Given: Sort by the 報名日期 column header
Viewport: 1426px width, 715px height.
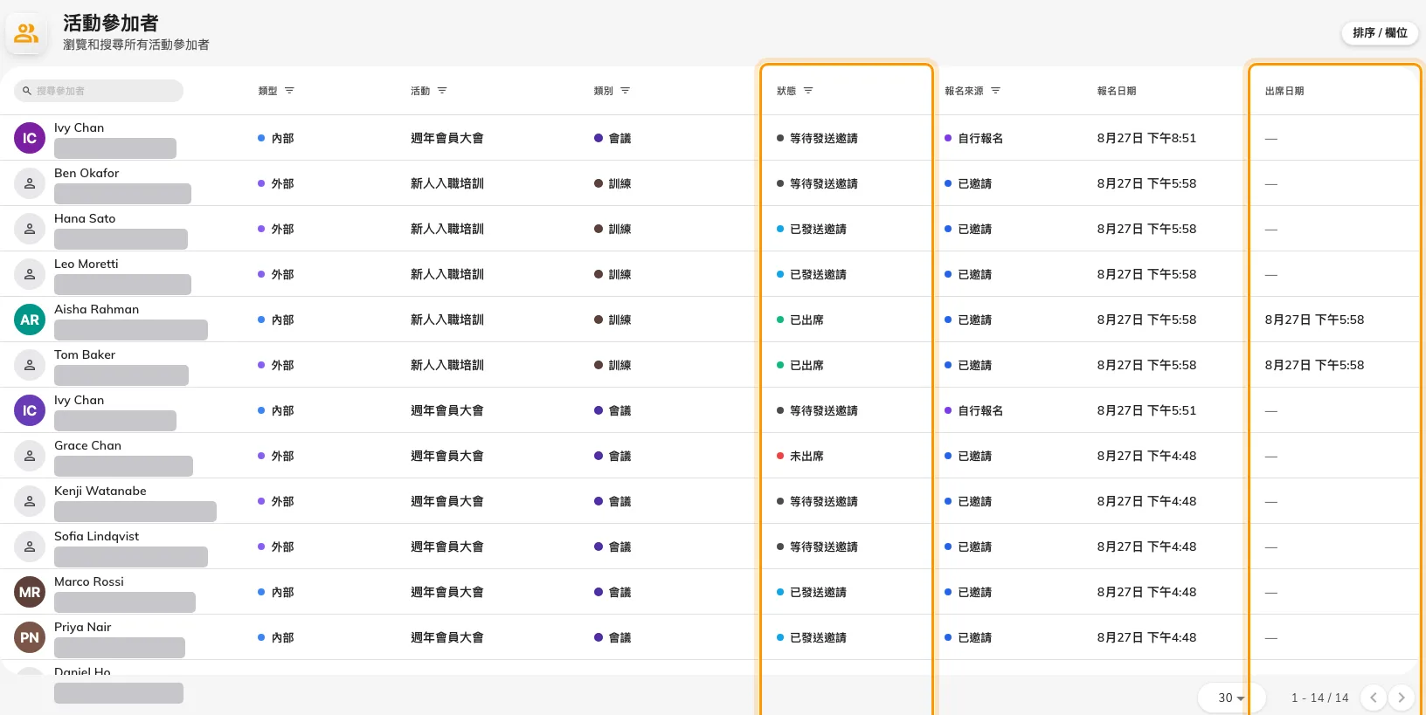Looking at the screenshot, I should click(x=1117, y=91).
